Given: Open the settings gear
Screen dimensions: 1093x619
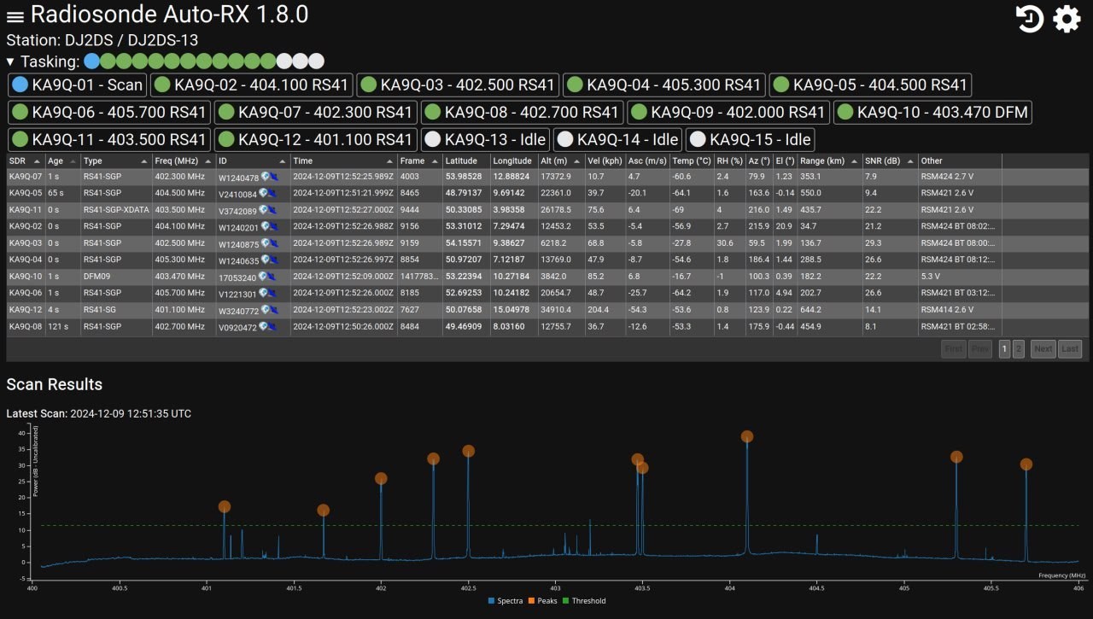Looking at the screenshot, I should [1067, 18].
